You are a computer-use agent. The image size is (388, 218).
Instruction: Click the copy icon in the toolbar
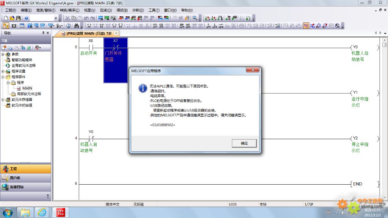pos(74,18)
